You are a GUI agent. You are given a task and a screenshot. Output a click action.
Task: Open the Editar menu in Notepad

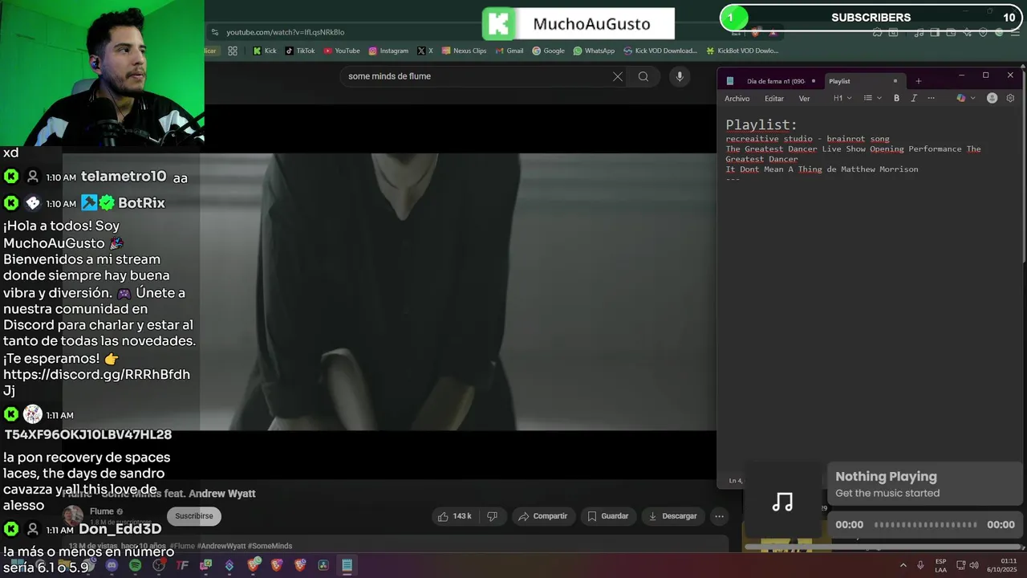(x=774, y=99)
